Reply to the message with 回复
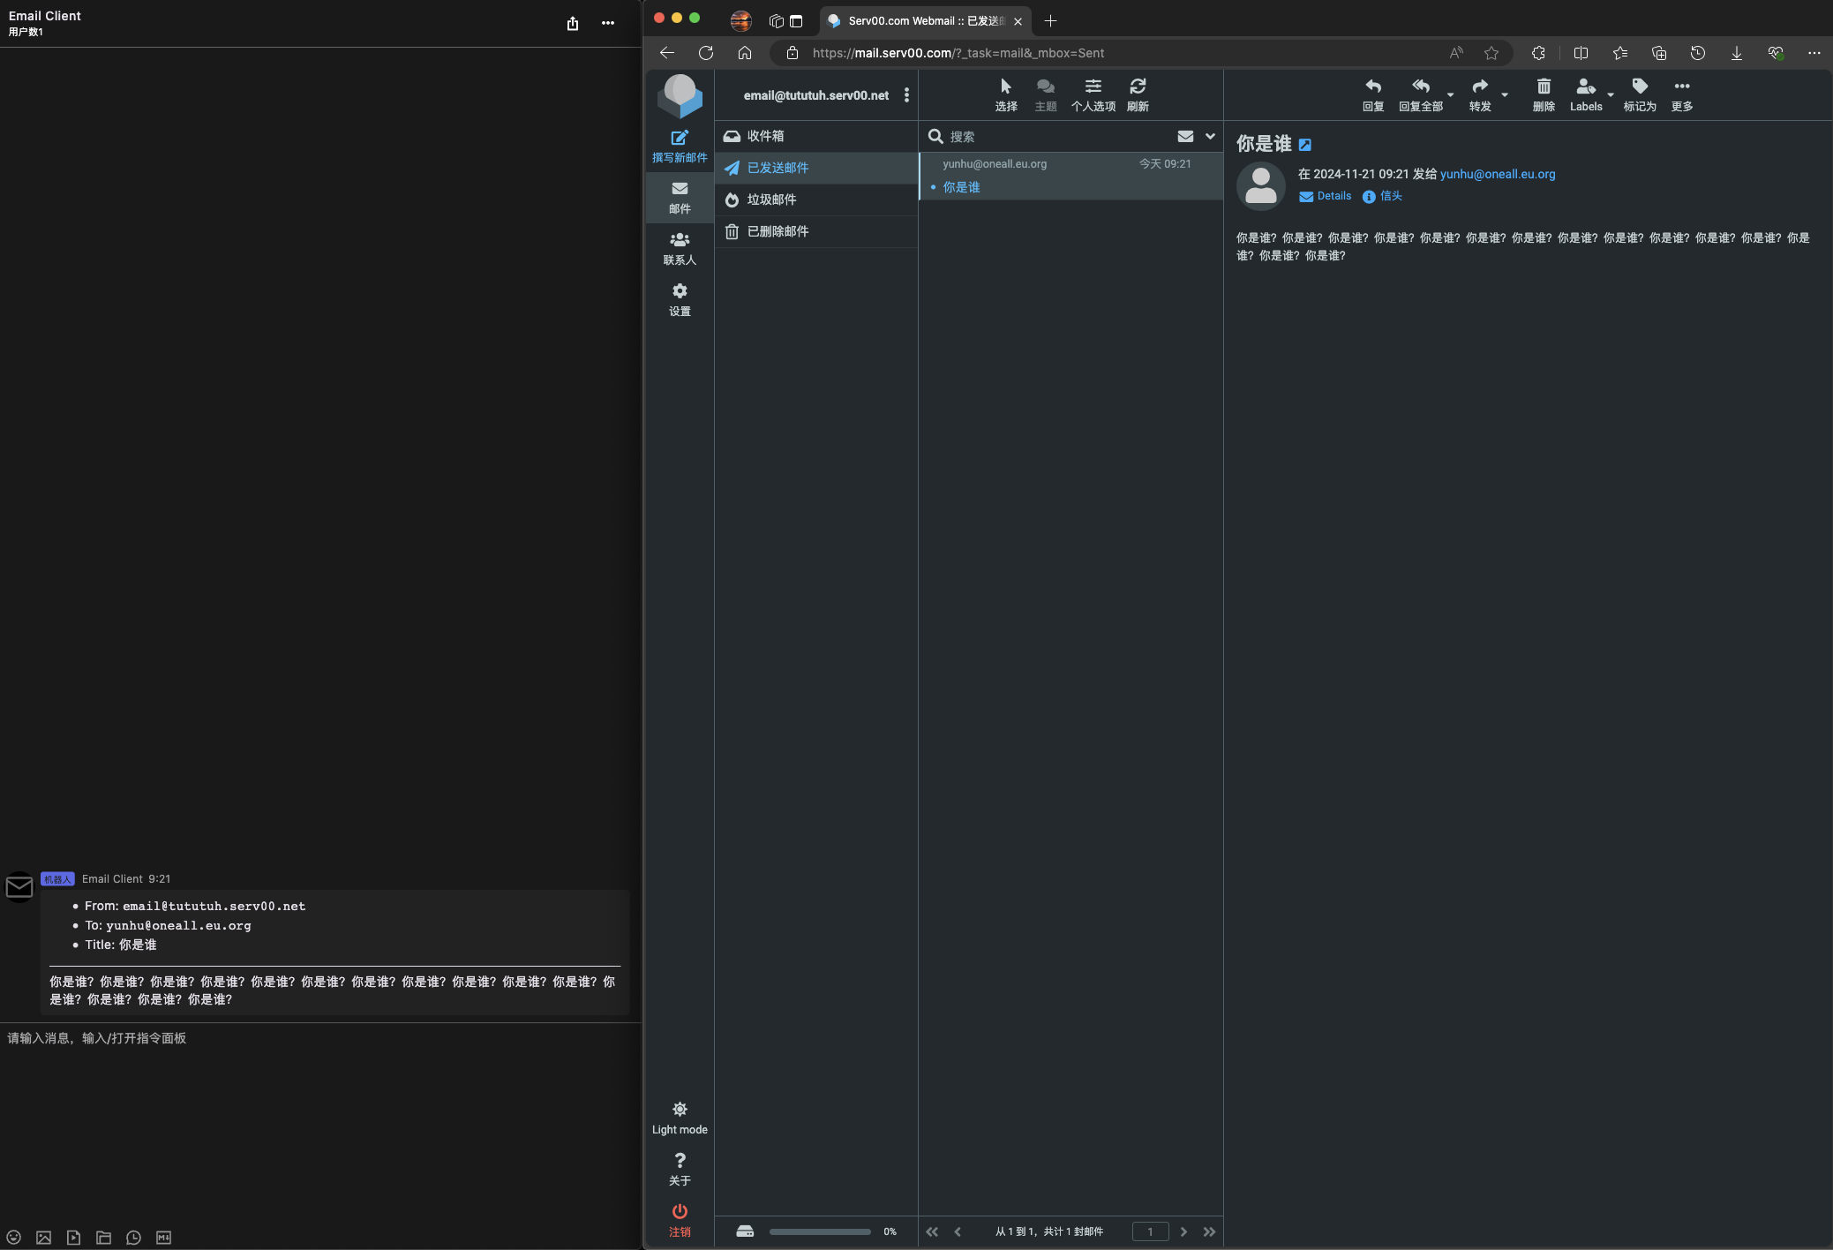Screen dimensions: 1833x1250 point(1373,95)
